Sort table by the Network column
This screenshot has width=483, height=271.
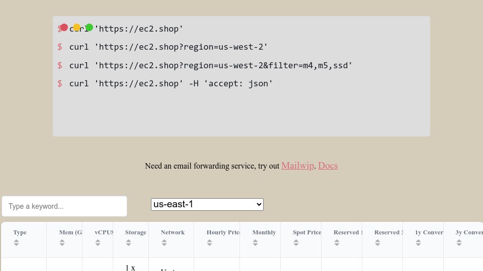164,243
